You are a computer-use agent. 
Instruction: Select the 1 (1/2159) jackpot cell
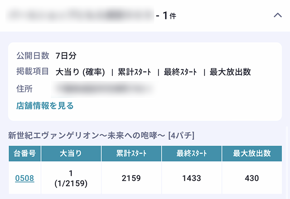point(71,178)
